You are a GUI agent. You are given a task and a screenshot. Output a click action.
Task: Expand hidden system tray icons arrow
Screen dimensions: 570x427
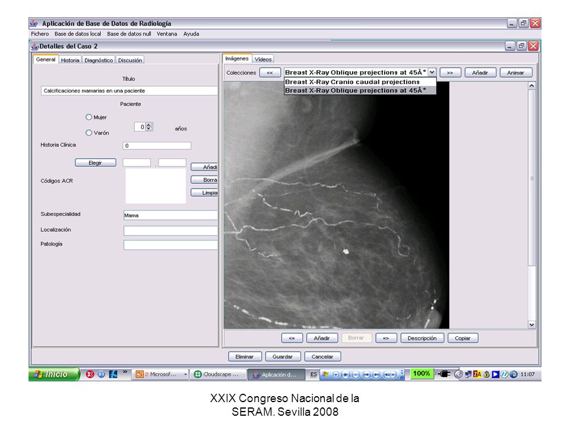click(x=459, y=374)
